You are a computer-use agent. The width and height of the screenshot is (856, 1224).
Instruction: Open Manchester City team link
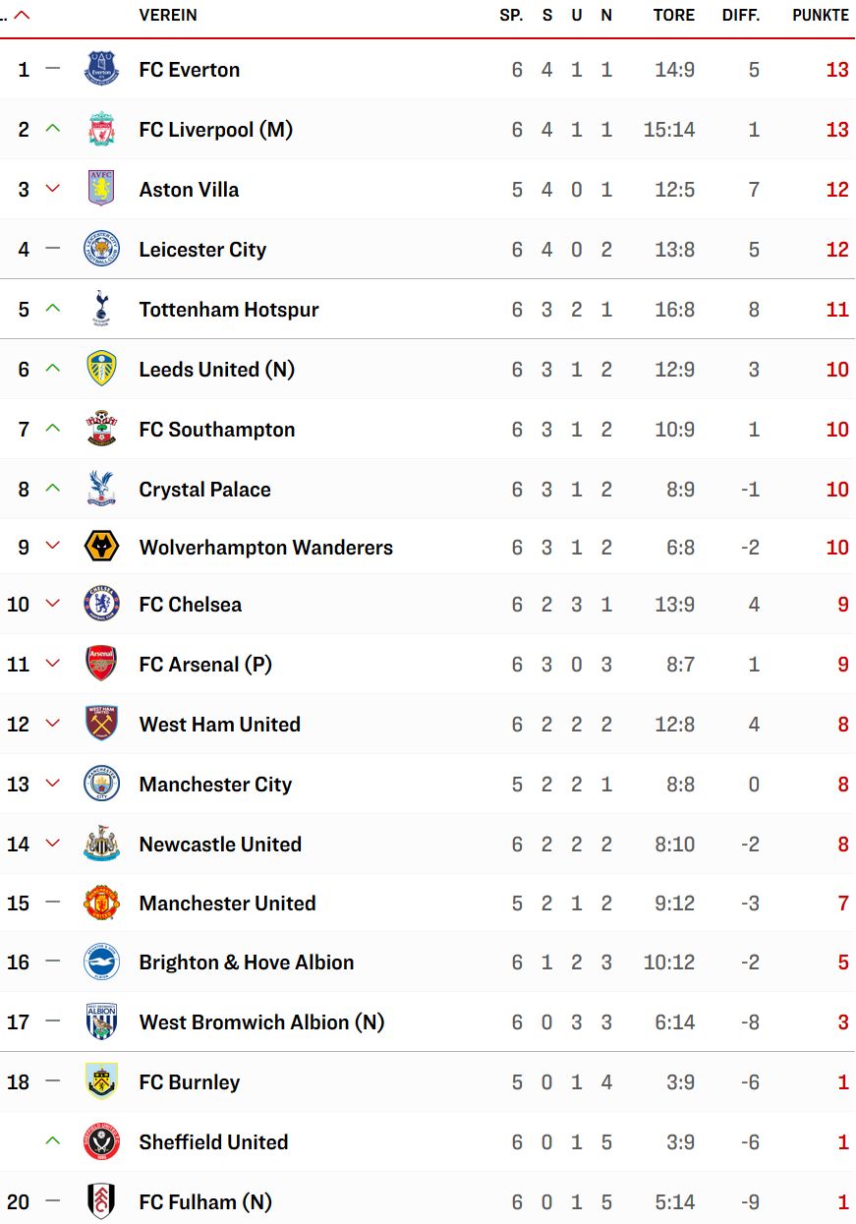tap(215, 785)
